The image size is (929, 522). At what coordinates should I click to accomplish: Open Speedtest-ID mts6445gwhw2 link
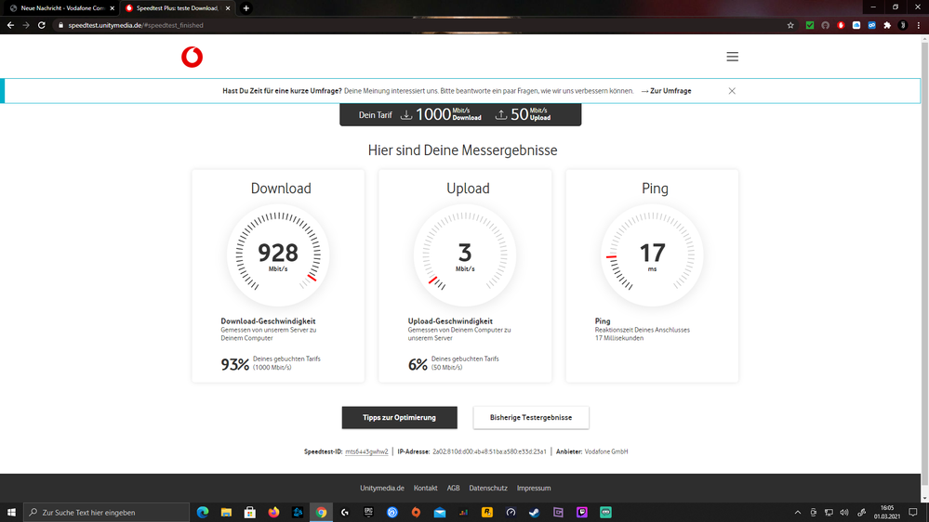tap(366, 451)
